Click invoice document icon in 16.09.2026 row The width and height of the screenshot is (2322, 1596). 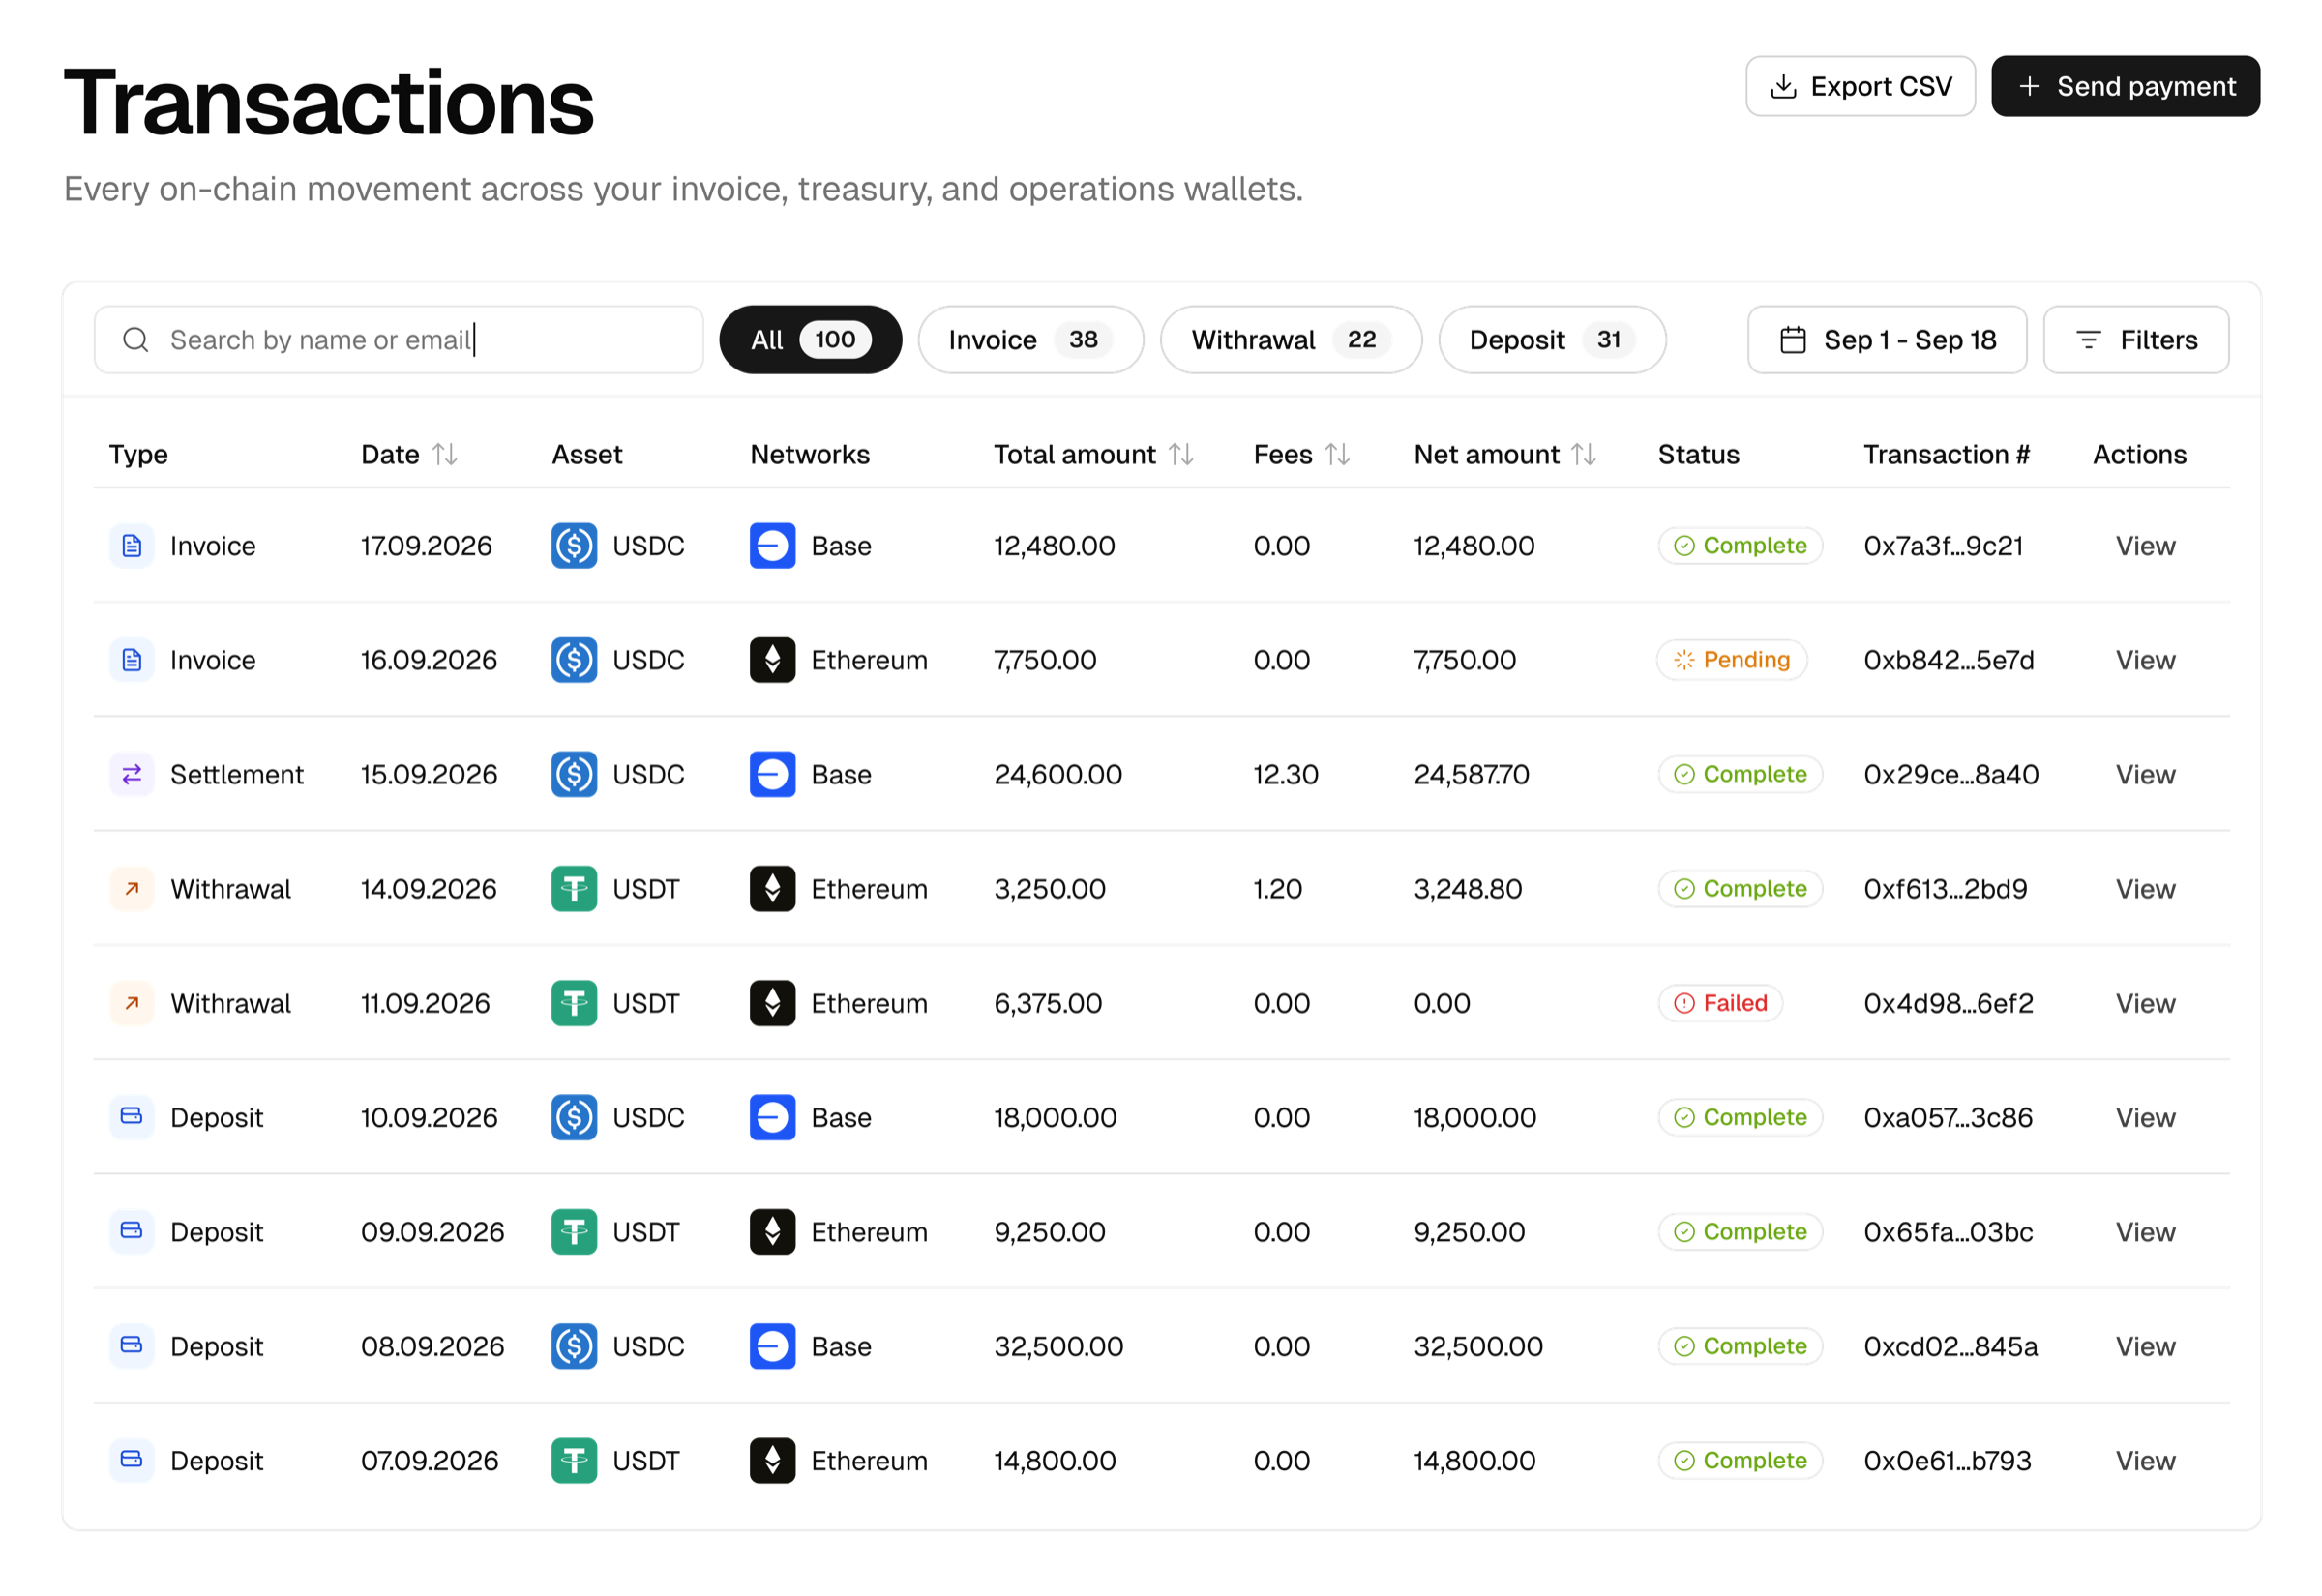point(132,660)
